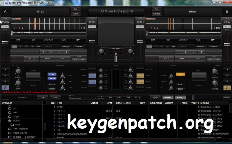Move selected playlist track down arrow
Viewport: 232px width, 144px height.
[140, 97]
